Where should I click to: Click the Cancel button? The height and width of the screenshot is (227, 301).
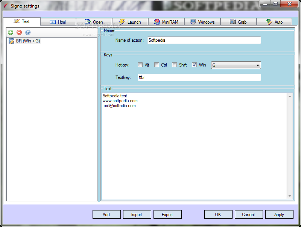[x=249, y=214]
